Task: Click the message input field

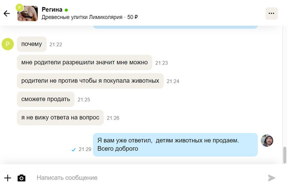Action: click(145, 178)
